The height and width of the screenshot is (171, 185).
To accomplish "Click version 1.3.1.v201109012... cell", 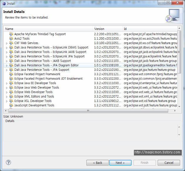I will [107, 101].
